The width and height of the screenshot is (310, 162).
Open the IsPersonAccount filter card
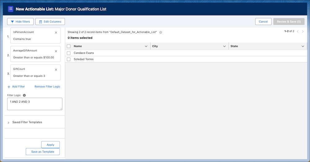coord(35,35)
